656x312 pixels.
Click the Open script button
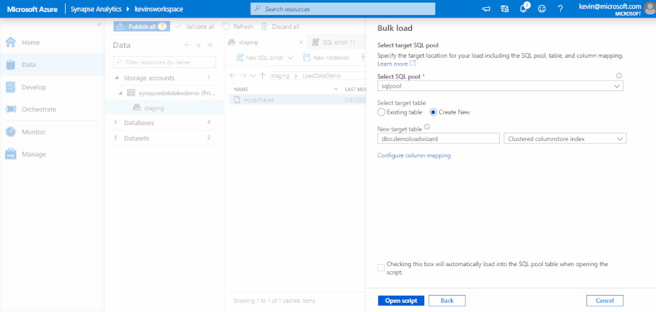coord(401,301)
